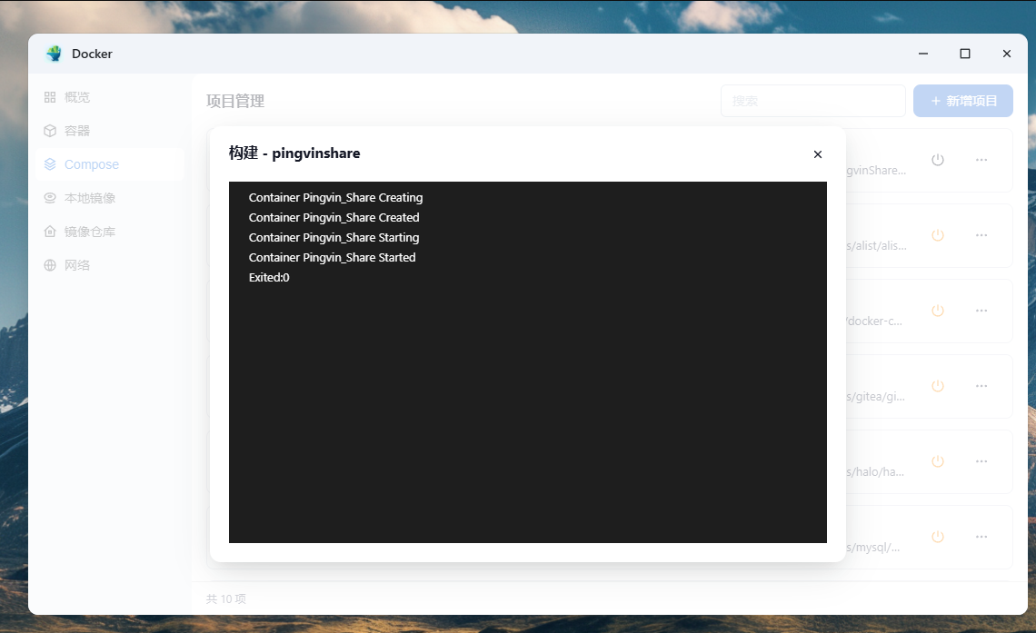Click the 容器 container cube icon
Screen dimensions: 1036x633
coord(50,131)
